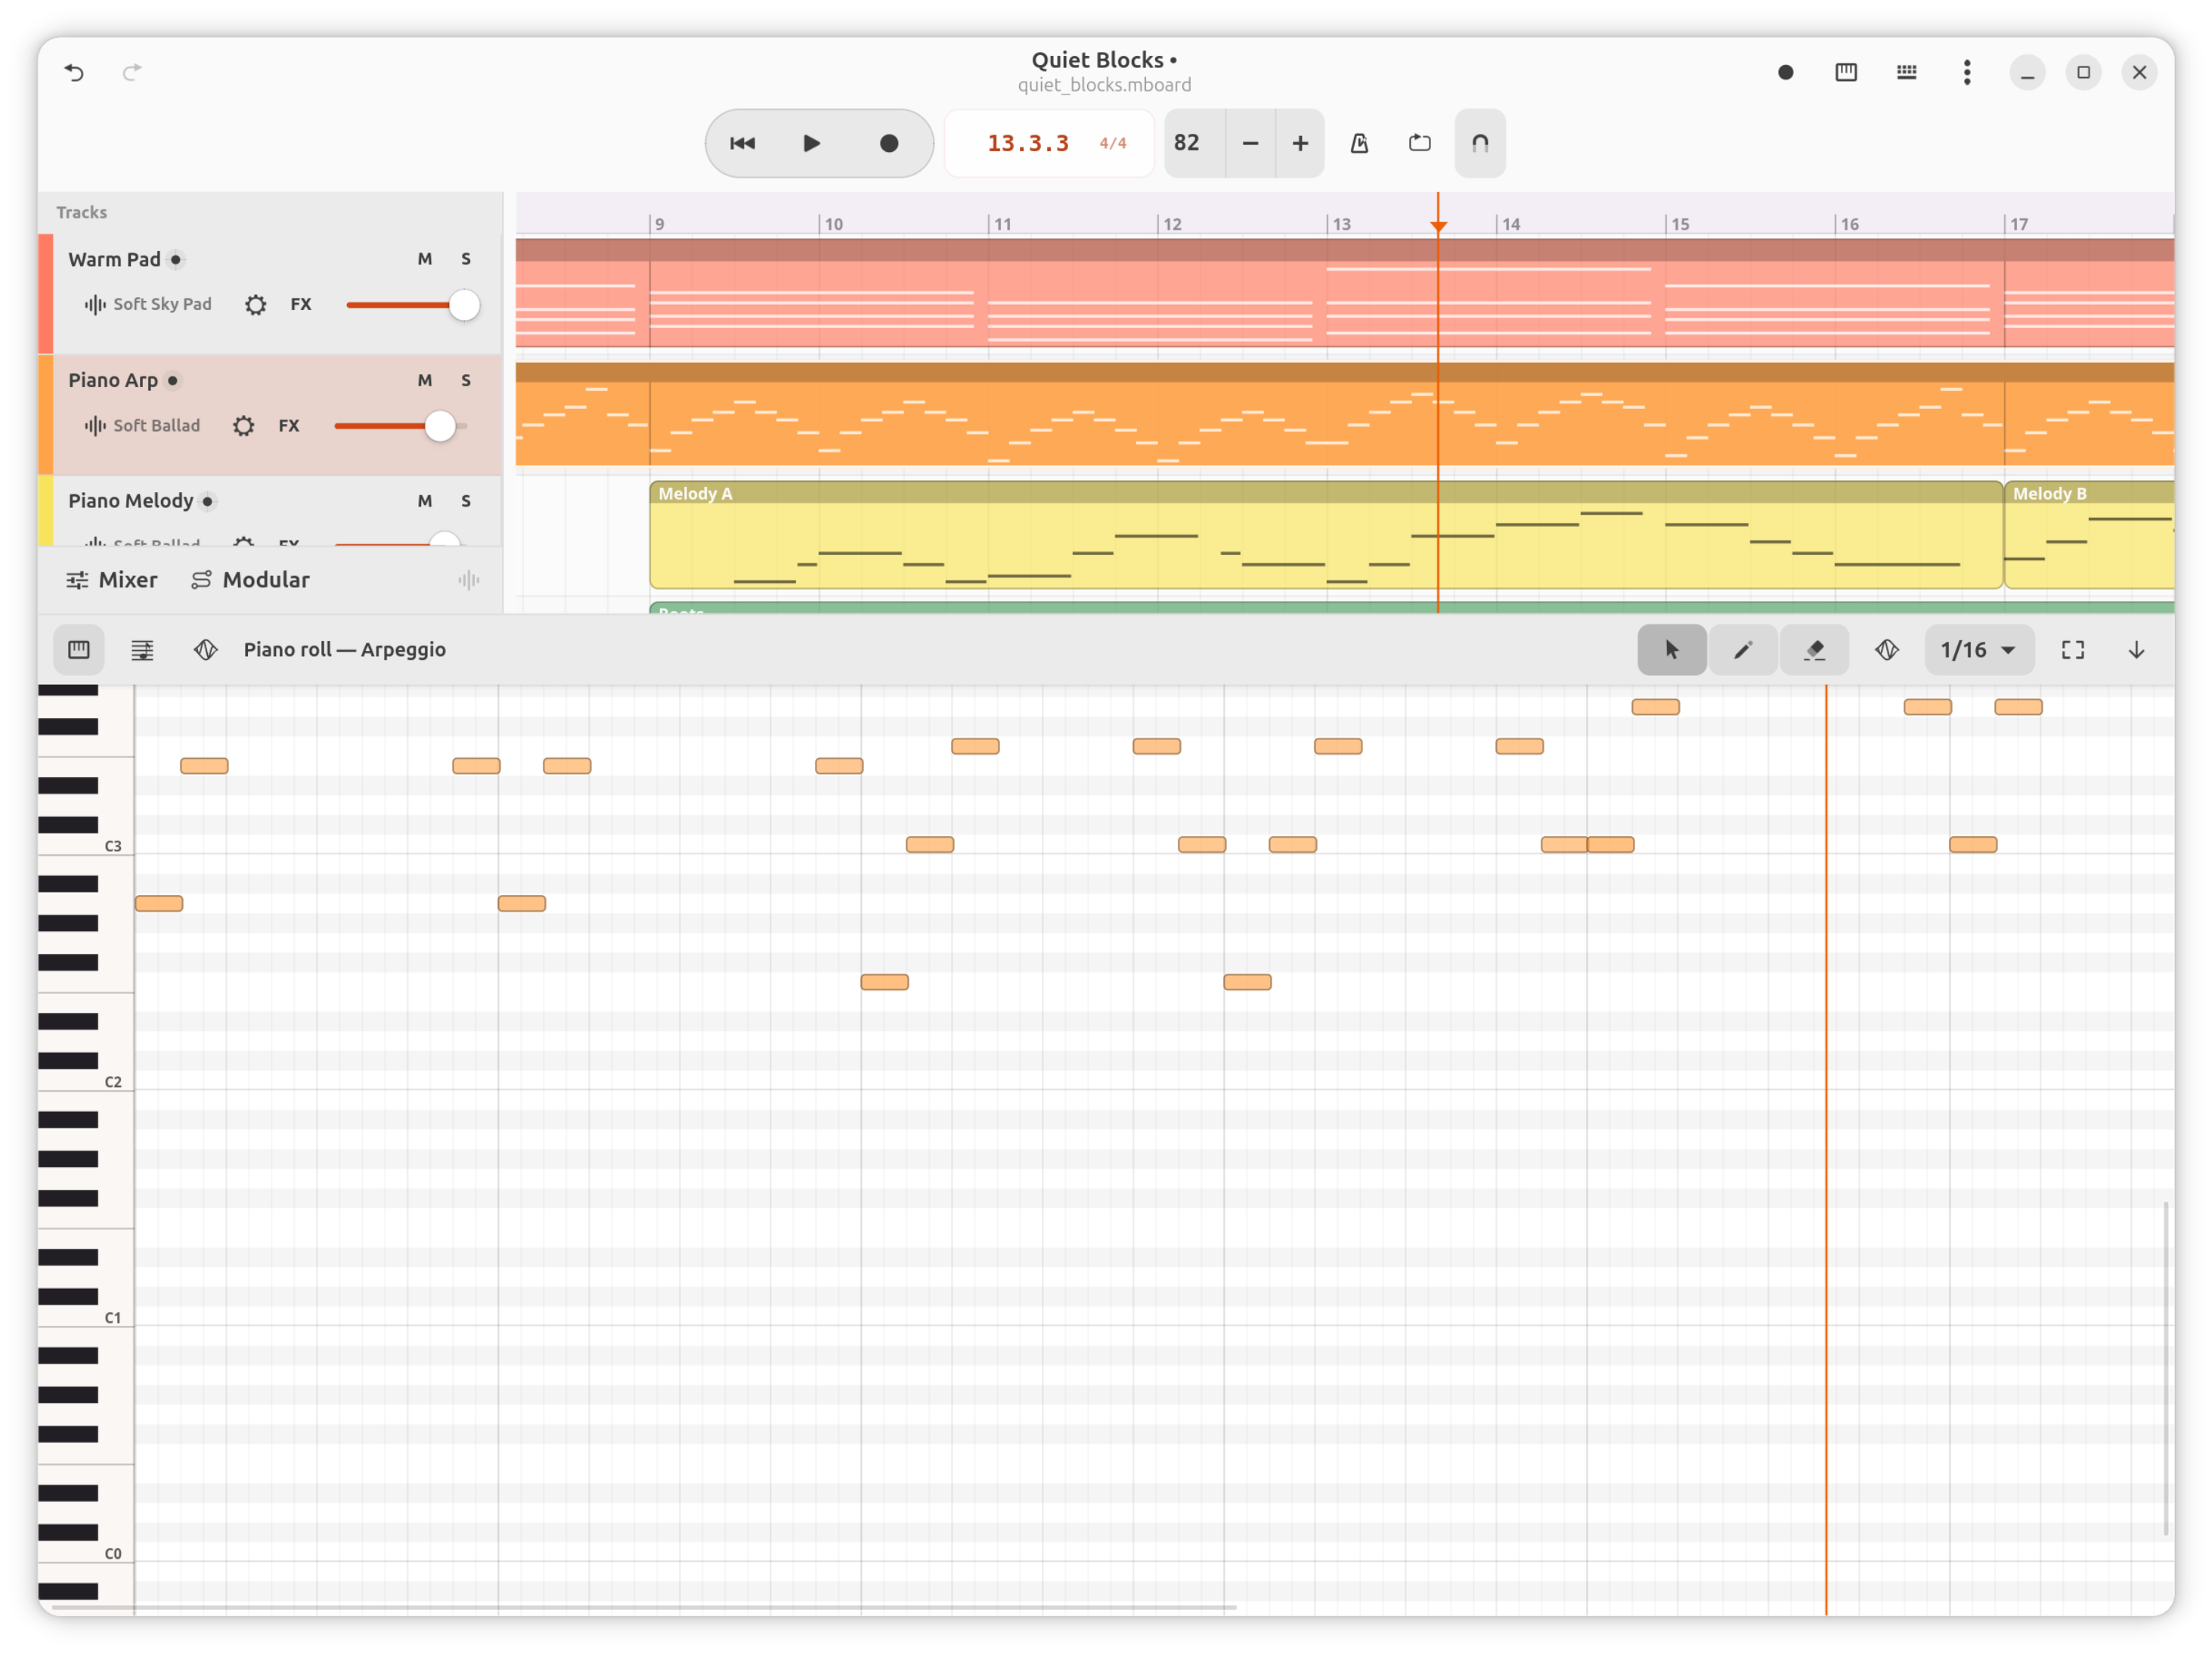Open the Modular tab
The height and width of the screenshot is (1654, 2212).
click(x=250, y=580)
